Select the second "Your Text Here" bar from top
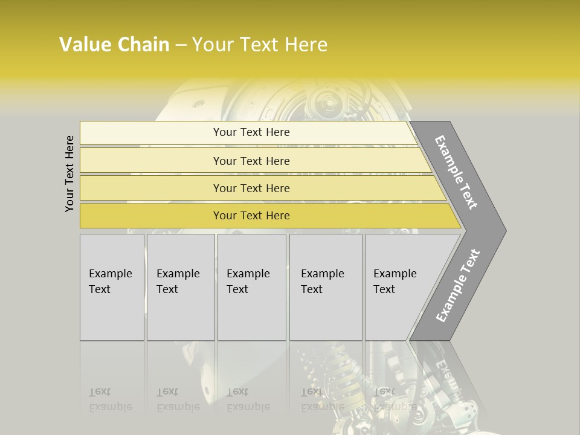The height and width of the screenshot is (435, 580). (x=251, y=161)
